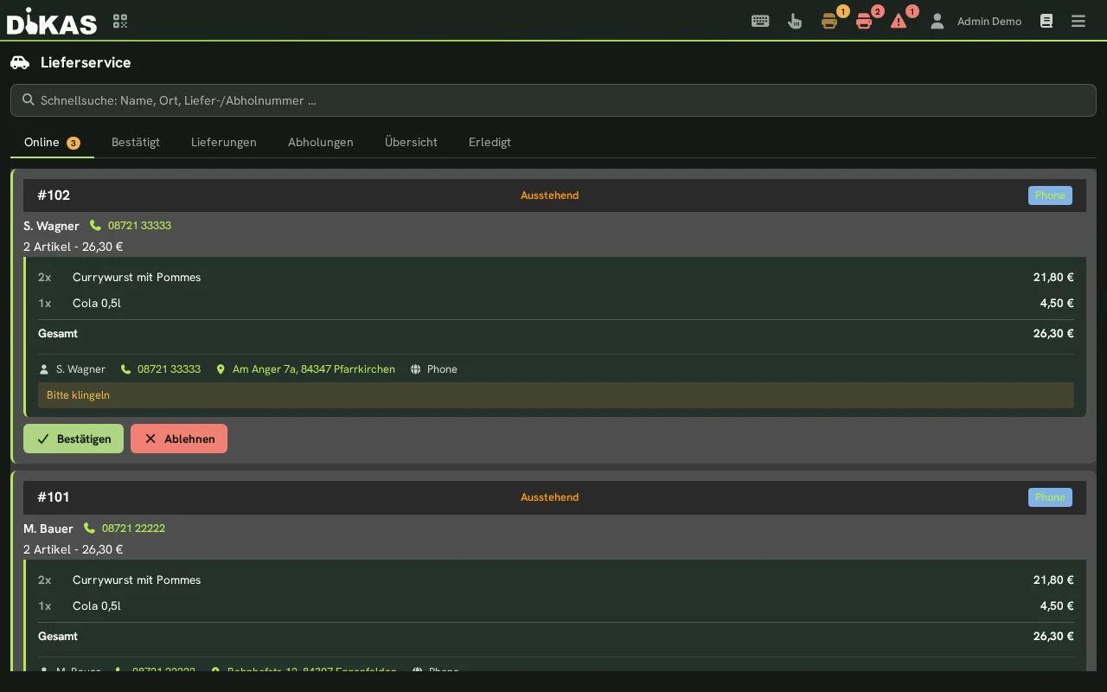Screen dimensions: 1107x692
Task: Open yellow printer queue with badge 1
Action: coord(829,21)
